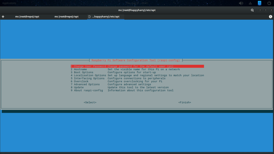Click 'Configure connections to peripherals' description
The height and width of the screenshot is (154, 274).
tap(136, 78)
